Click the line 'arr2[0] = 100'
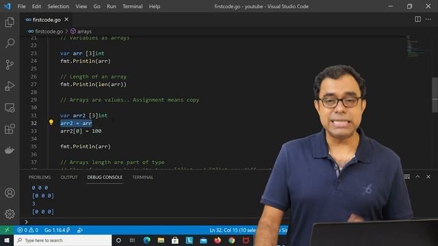 click(81, 131)
